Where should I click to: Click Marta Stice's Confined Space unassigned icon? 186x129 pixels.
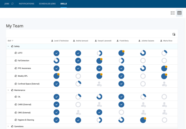[164, 84]
